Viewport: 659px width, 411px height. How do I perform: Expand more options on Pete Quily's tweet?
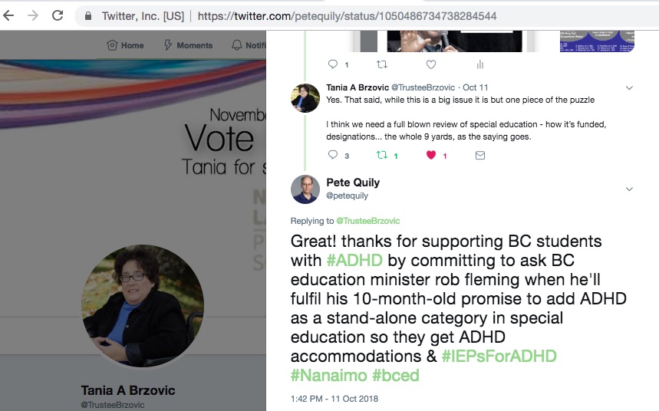(629, 189)
